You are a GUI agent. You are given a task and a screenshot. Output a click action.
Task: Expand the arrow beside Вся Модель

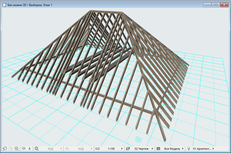[x=183, y=149]
